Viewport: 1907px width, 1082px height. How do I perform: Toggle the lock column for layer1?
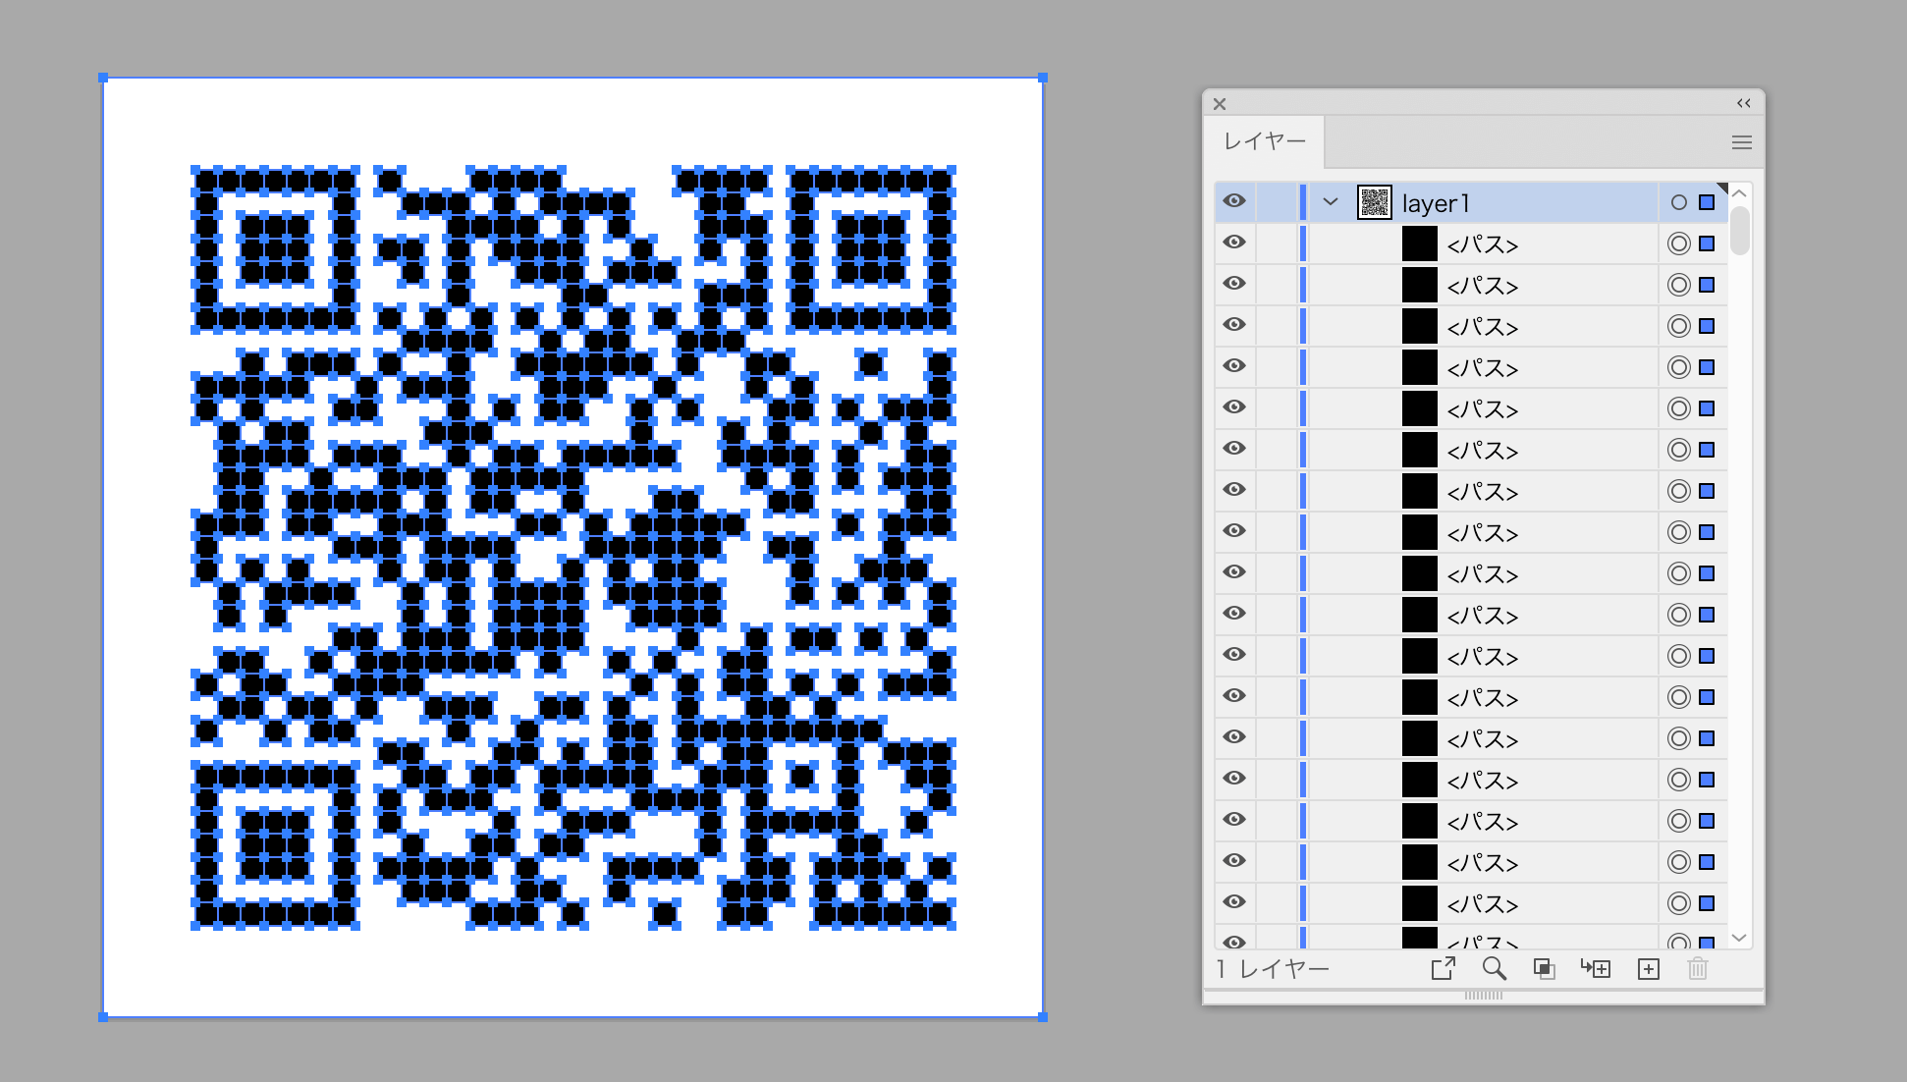[1276, 202]
